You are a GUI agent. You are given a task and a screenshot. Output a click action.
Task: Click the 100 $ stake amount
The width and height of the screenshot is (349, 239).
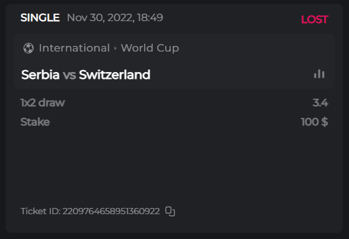click(314, 122)
